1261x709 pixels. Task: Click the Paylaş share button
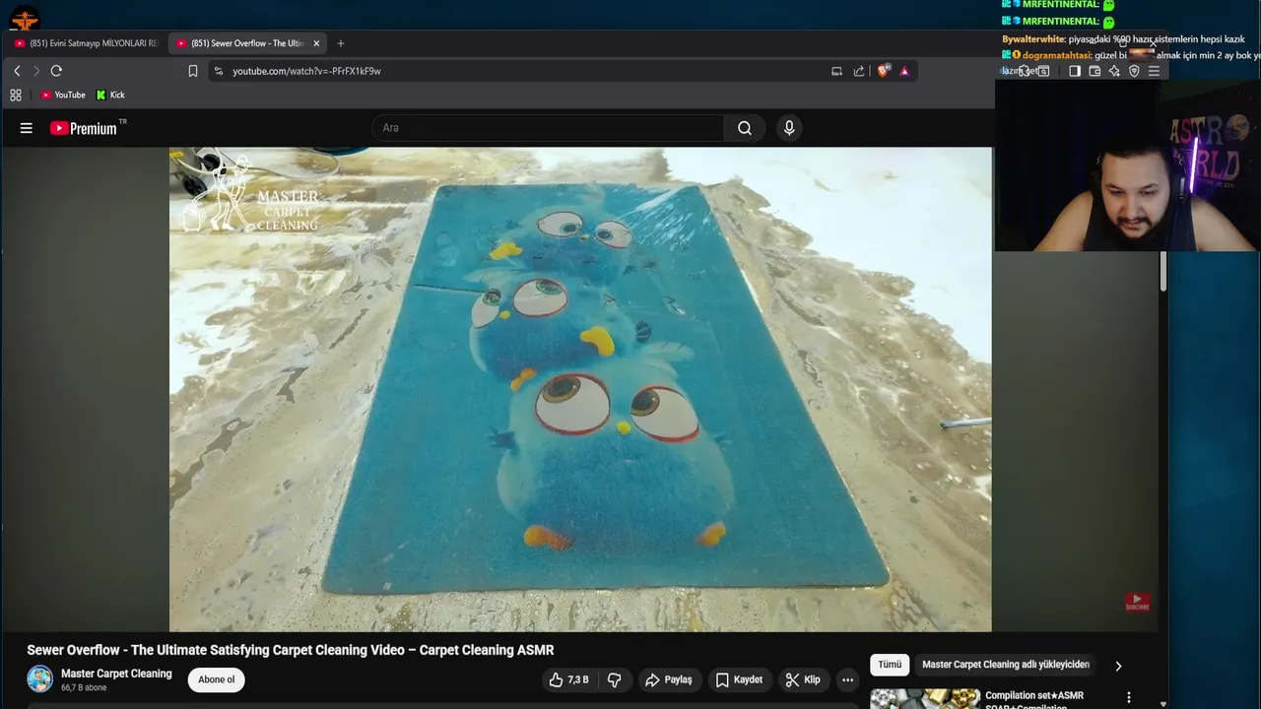coord(669,679)
